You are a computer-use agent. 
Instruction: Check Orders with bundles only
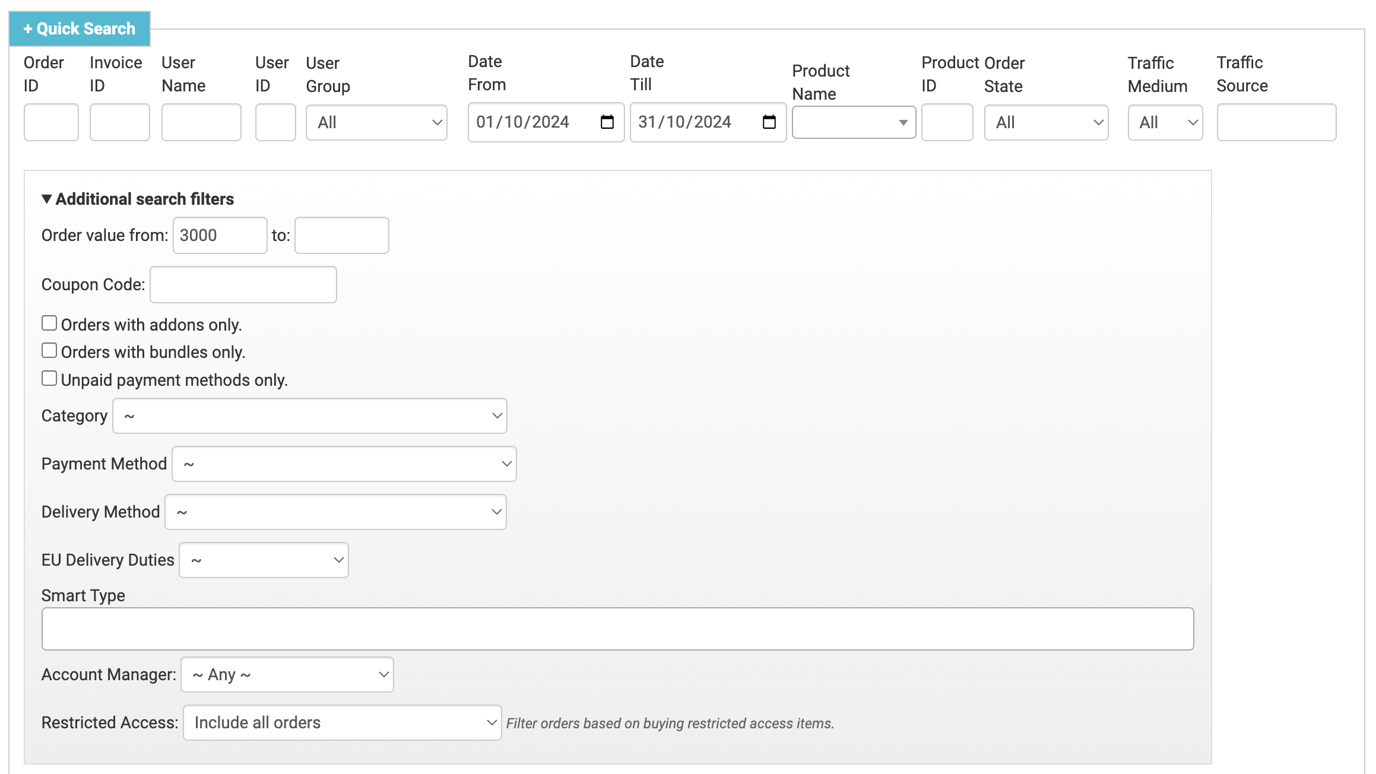[x=49, y=351]
